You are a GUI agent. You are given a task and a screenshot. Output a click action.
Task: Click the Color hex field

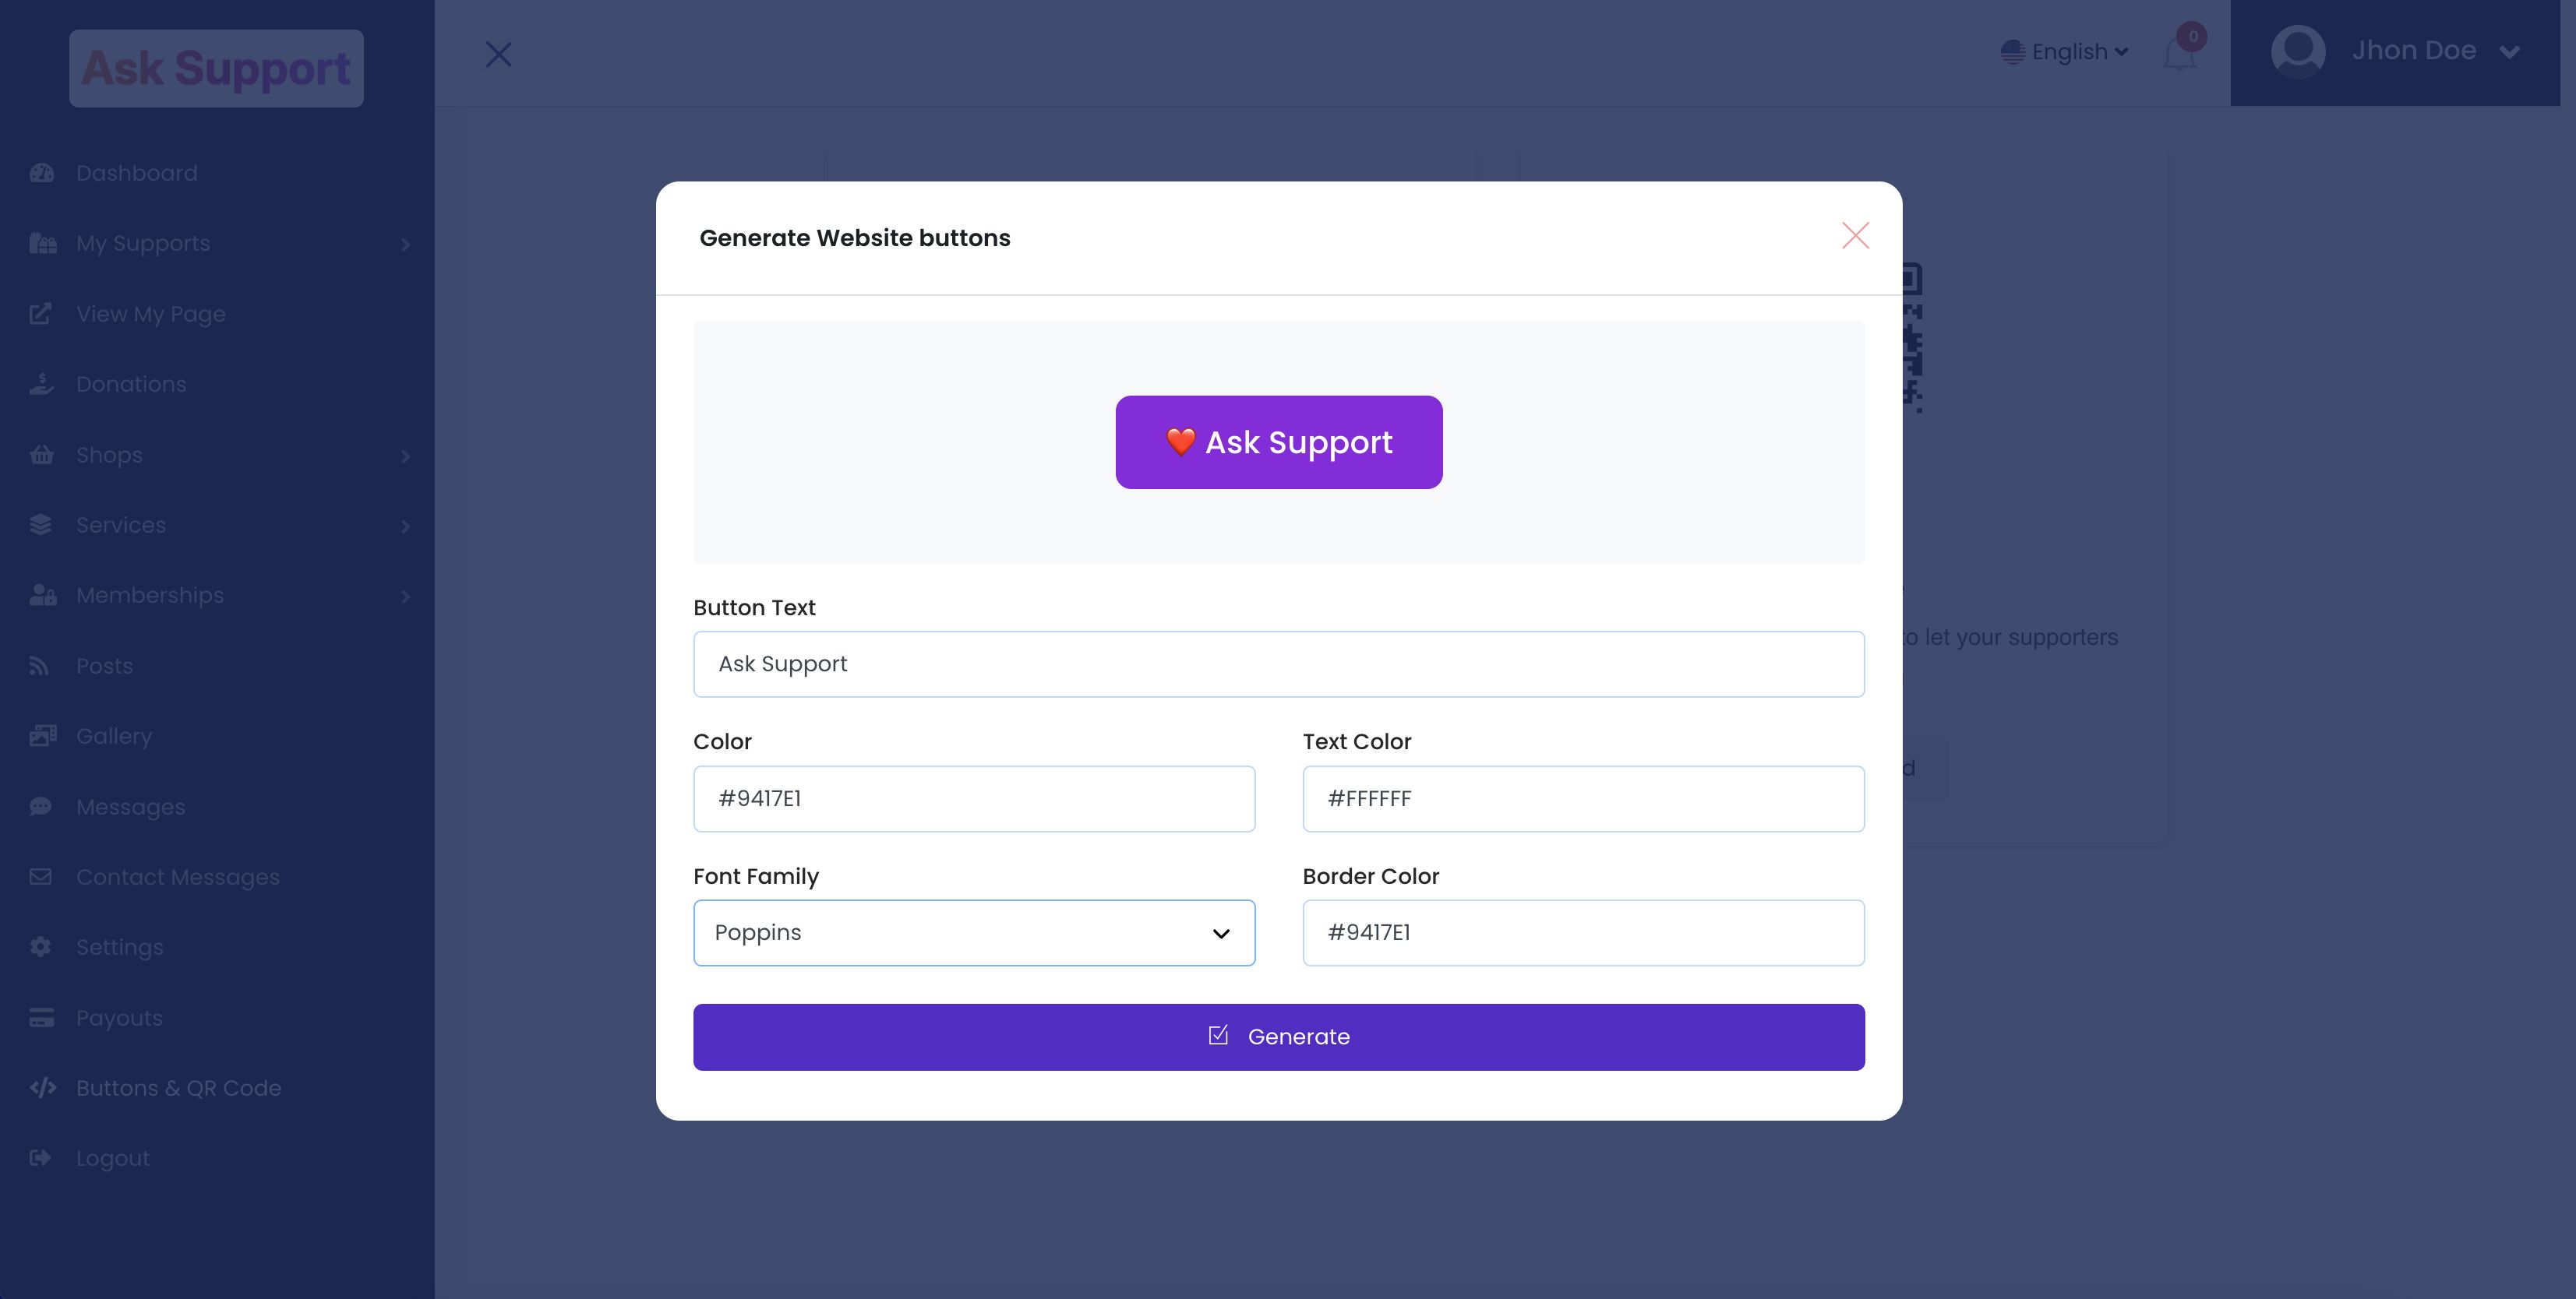pos(973,798)
